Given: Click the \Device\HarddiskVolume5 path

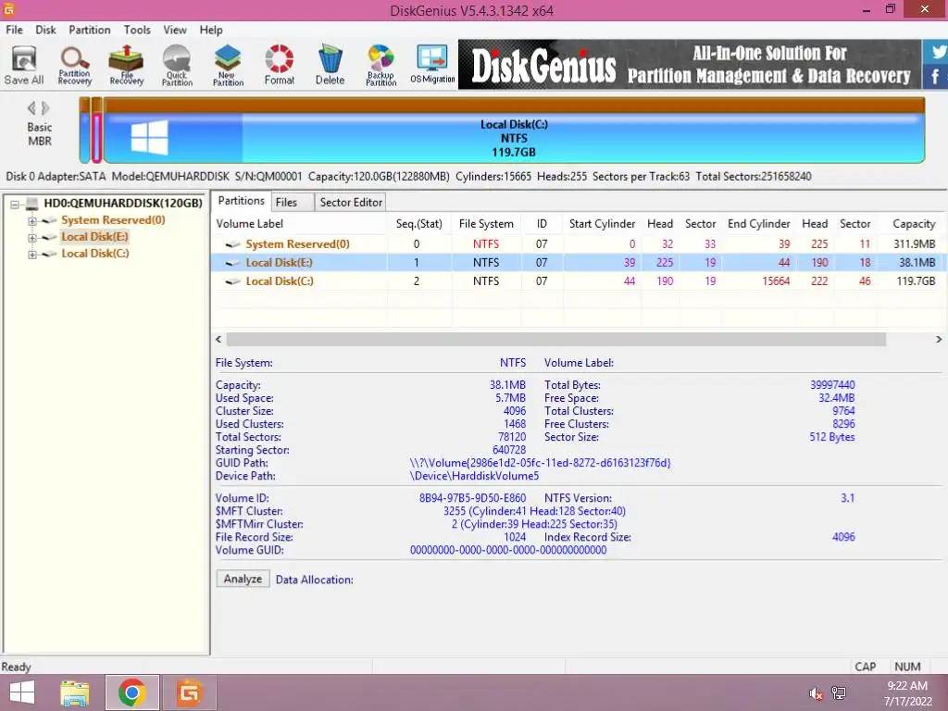Looking at the screenshot, I should click(x=474, y=476).
